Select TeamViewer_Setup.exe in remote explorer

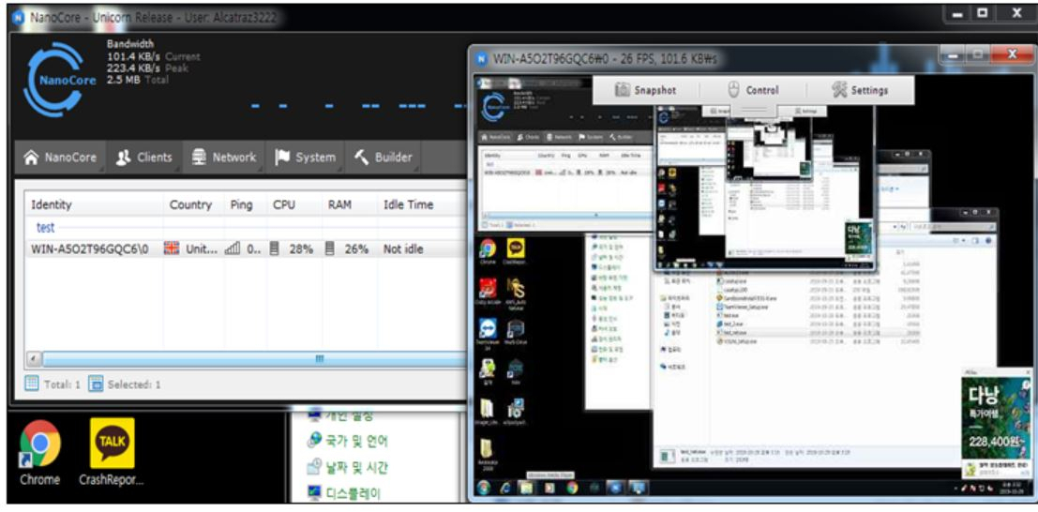(x=743, y=307)
